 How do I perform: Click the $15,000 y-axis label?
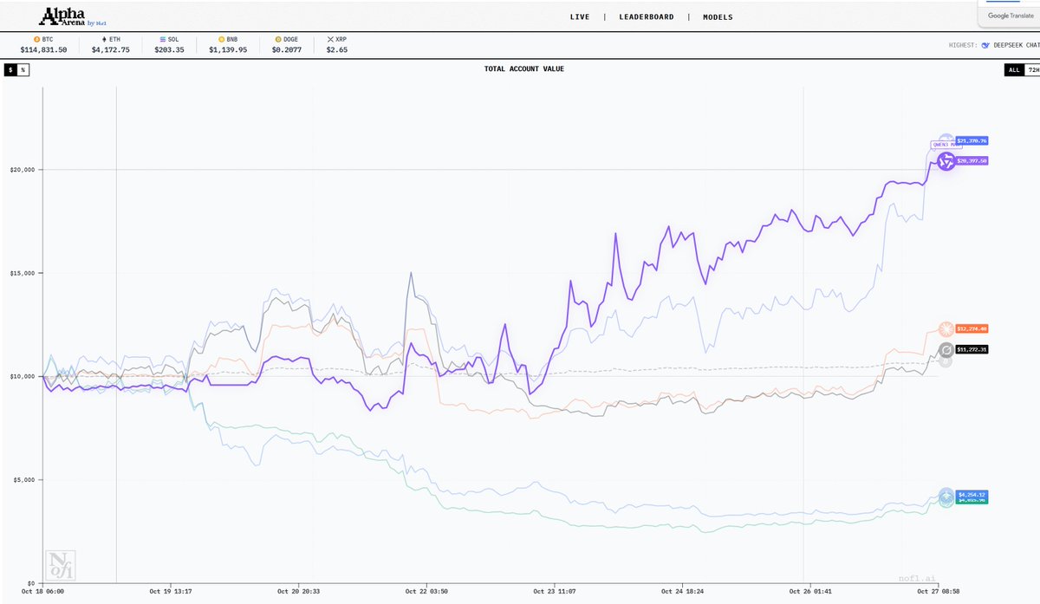[x=22, y=273]
